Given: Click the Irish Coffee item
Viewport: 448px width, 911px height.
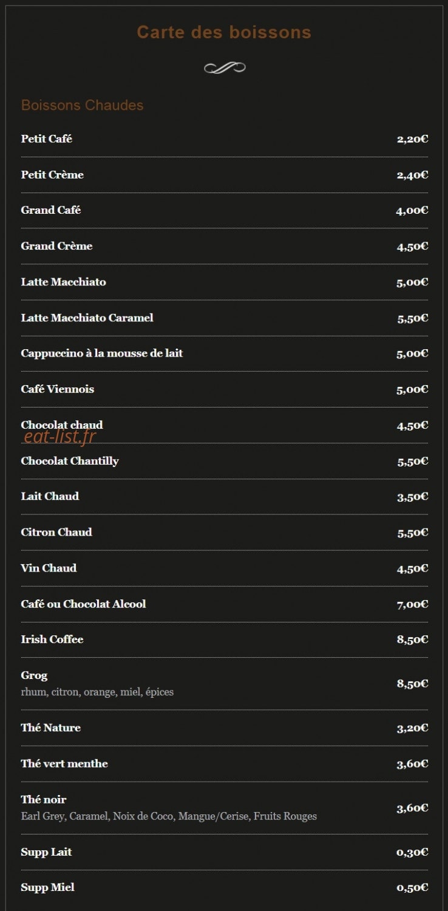Looking at the screenshot, I should pos(52,640).
